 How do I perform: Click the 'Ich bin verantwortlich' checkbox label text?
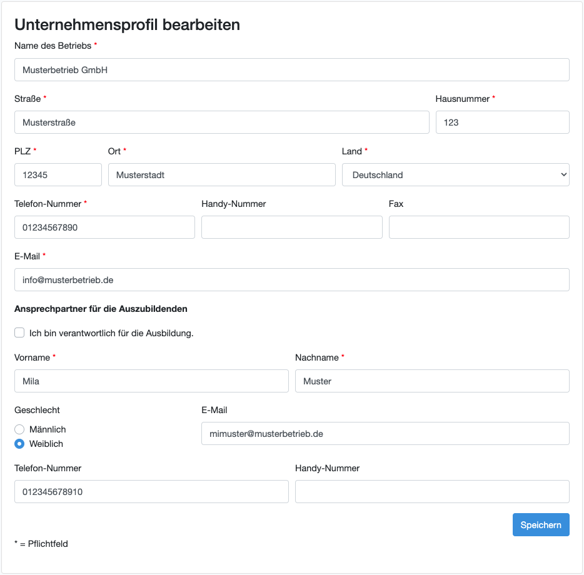pos(111,333)
